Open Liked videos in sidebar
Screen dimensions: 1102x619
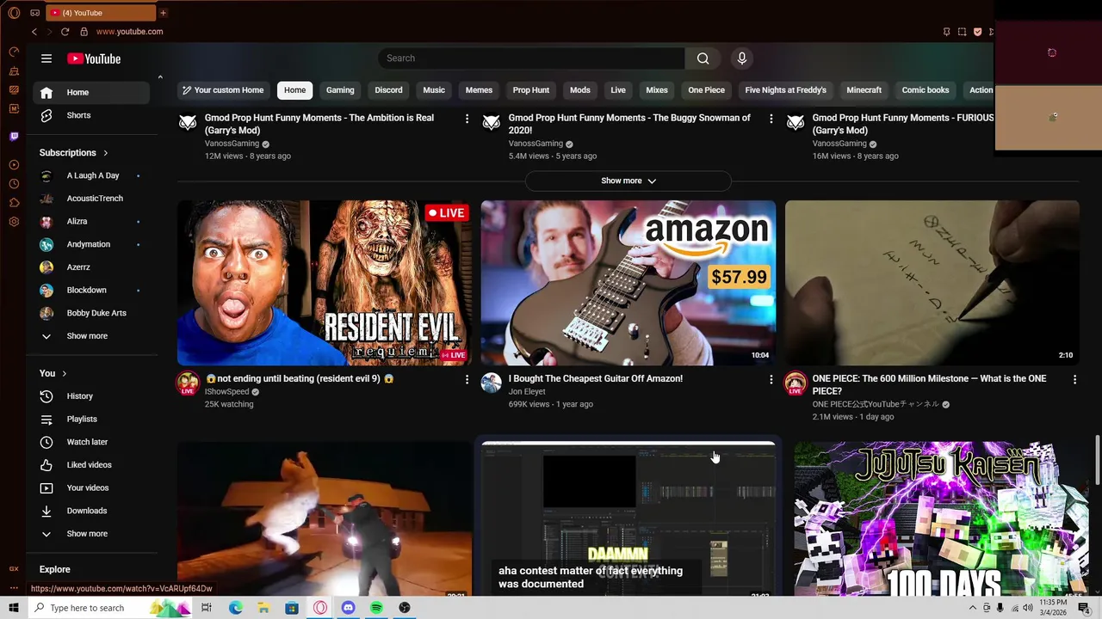tap(91, 465)
